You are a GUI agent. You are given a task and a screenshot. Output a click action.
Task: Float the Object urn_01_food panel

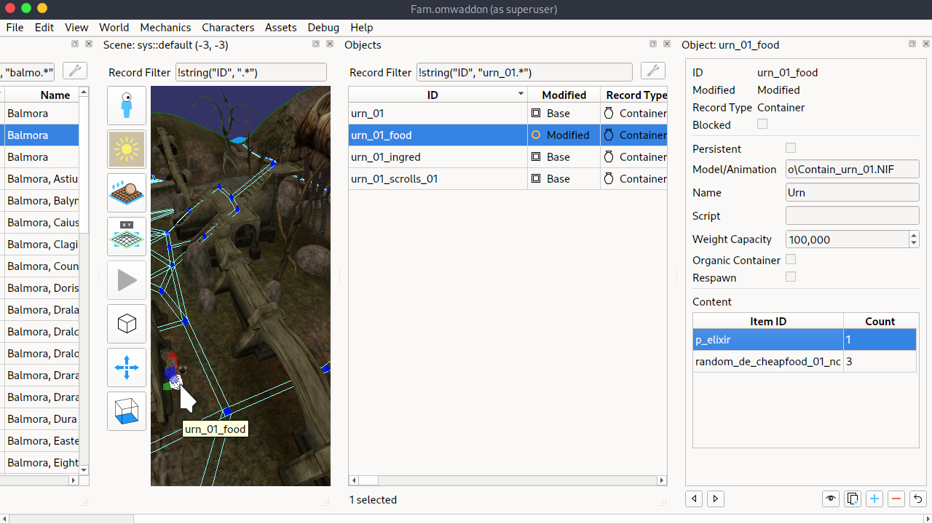[x=912, y=44]
